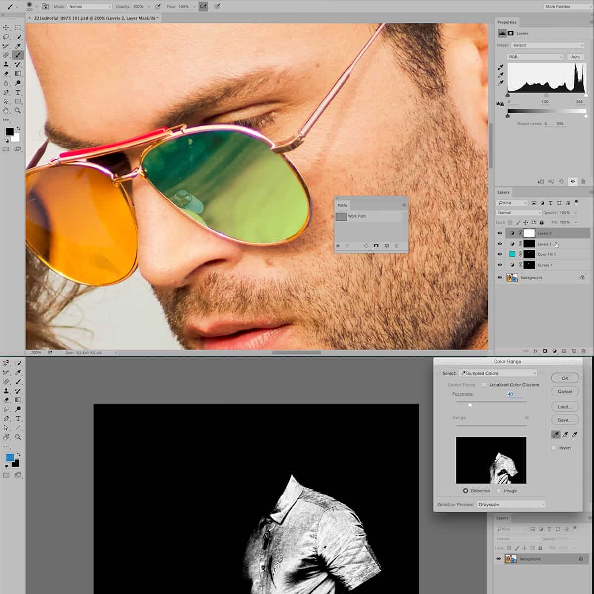Viewport: 594px width, 594px height.
Task: Click the clip to layer icon in Properties panel
Action: point(541,182)
